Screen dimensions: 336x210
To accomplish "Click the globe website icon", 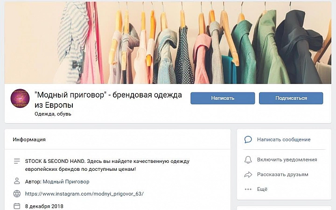I will (x=17, y=194).
